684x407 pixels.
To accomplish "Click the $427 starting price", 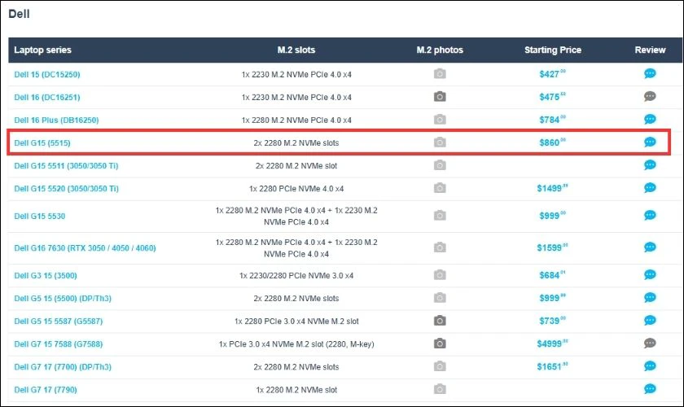I will [552, 74].
